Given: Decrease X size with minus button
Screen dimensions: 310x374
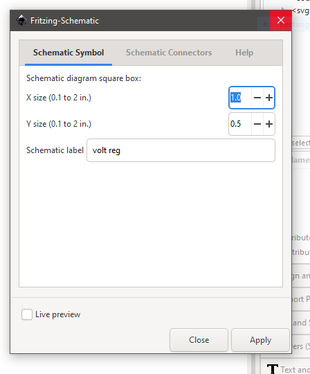Looking at the screenshot, I should point(257,98).
